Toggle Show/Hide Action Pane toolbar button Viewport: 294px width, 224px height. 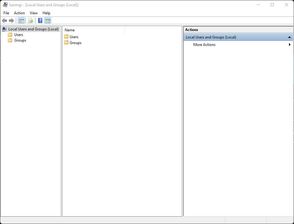48,21
